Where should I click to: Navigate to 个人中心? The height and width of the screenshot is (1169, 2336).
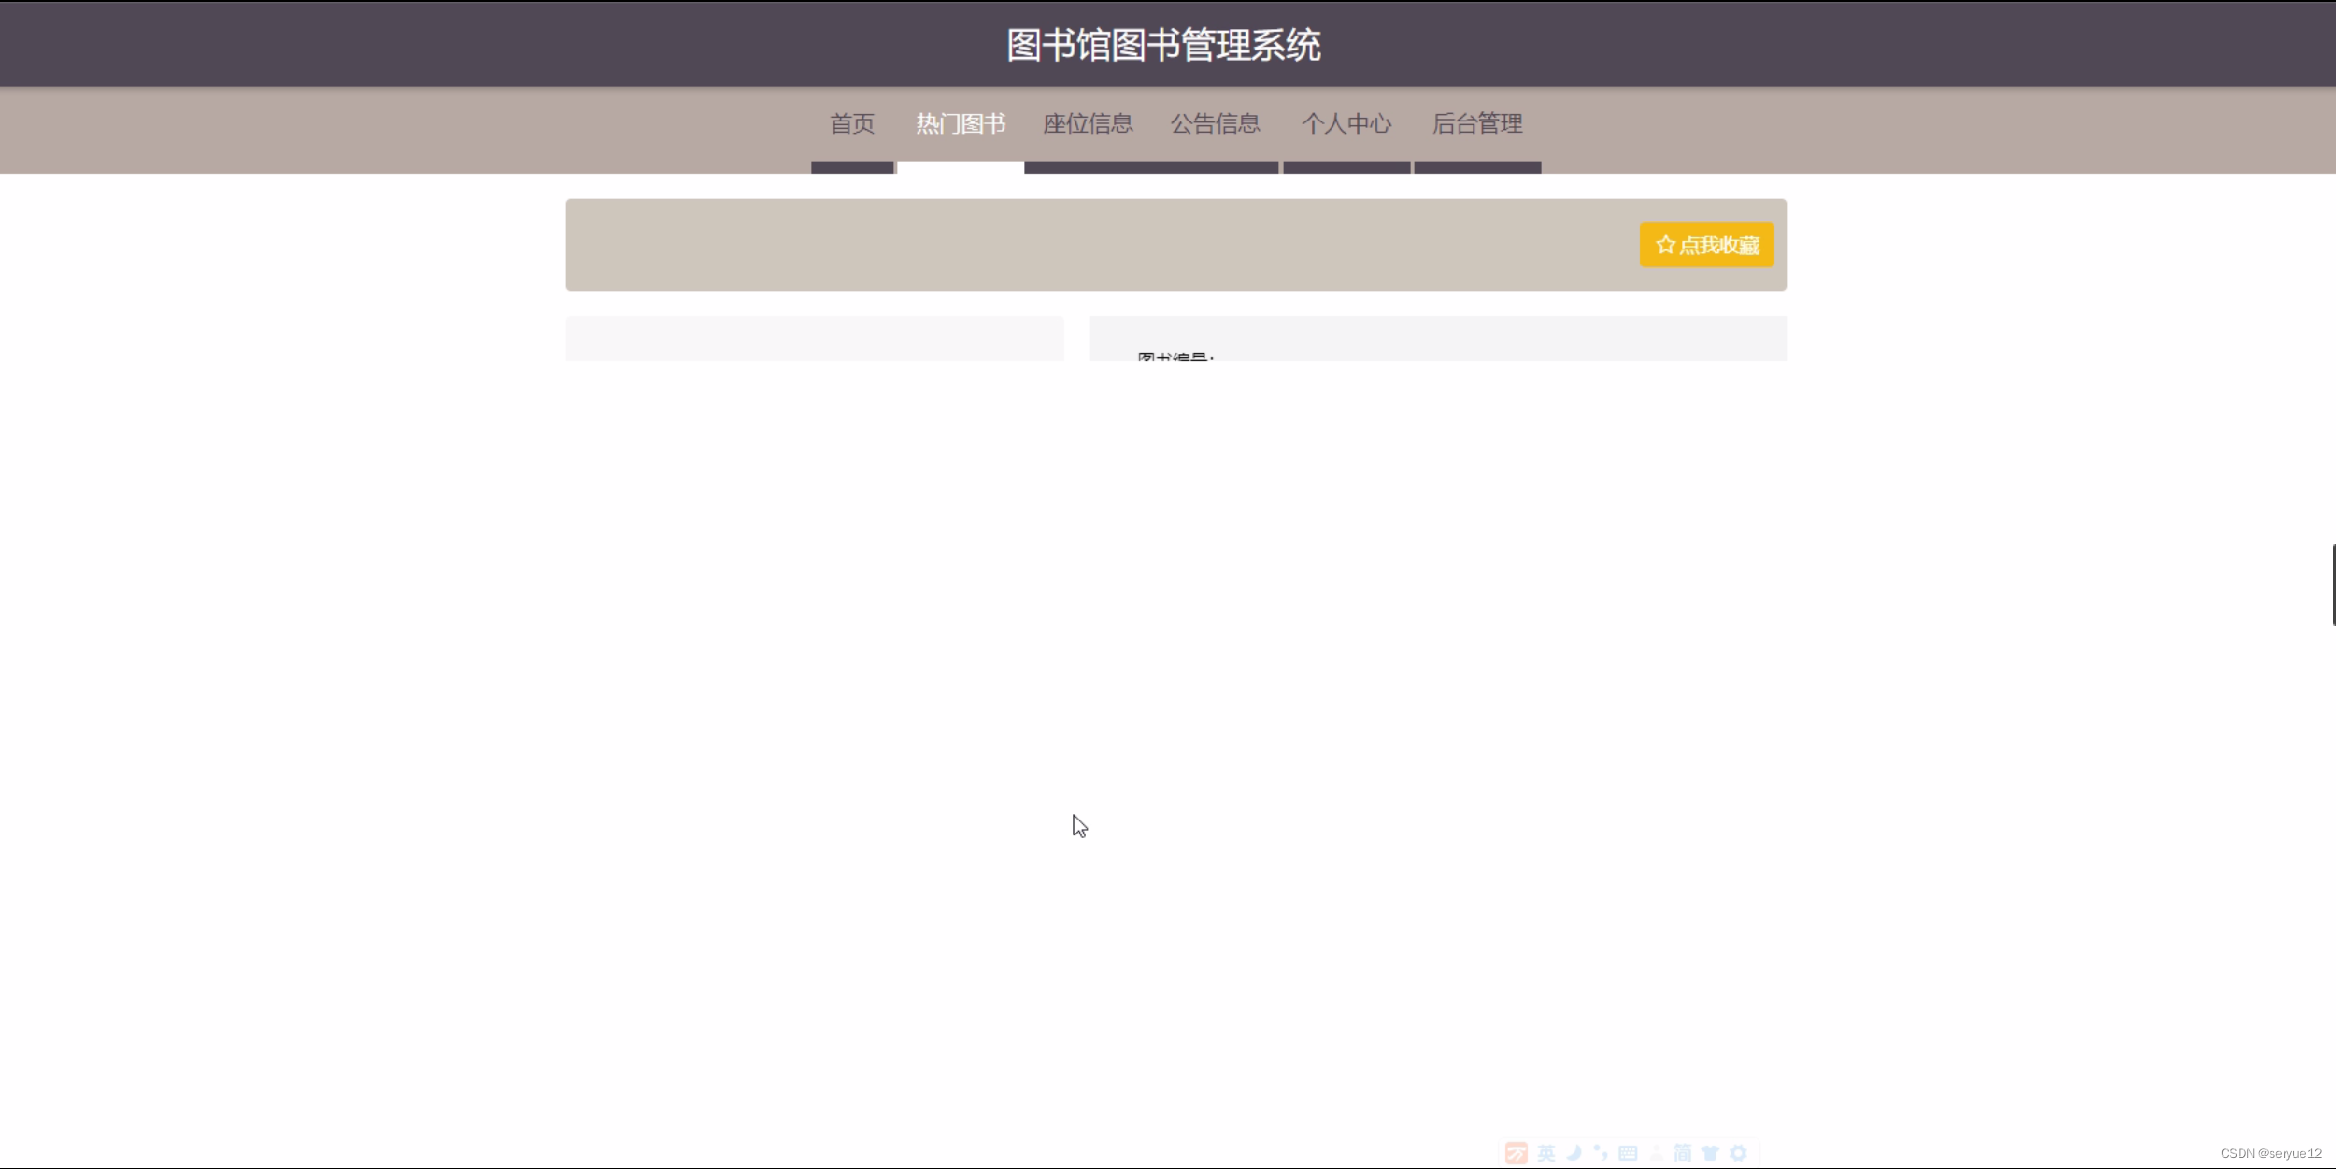pyautogui.click(x=1346, y=124)
